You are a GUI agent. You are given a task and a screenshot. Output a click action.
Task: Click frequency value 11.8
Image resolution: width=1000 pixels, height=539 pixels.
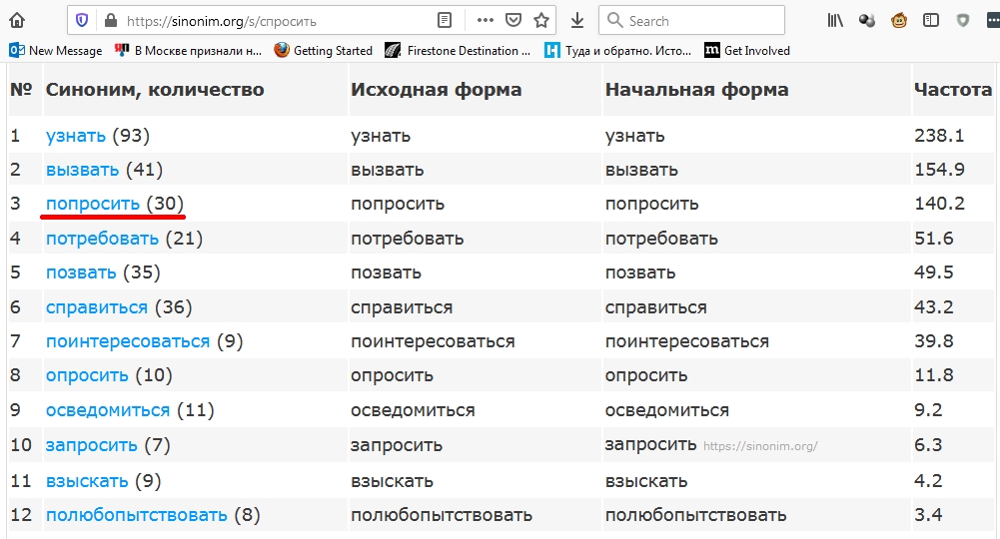click(x=934, y=375)
